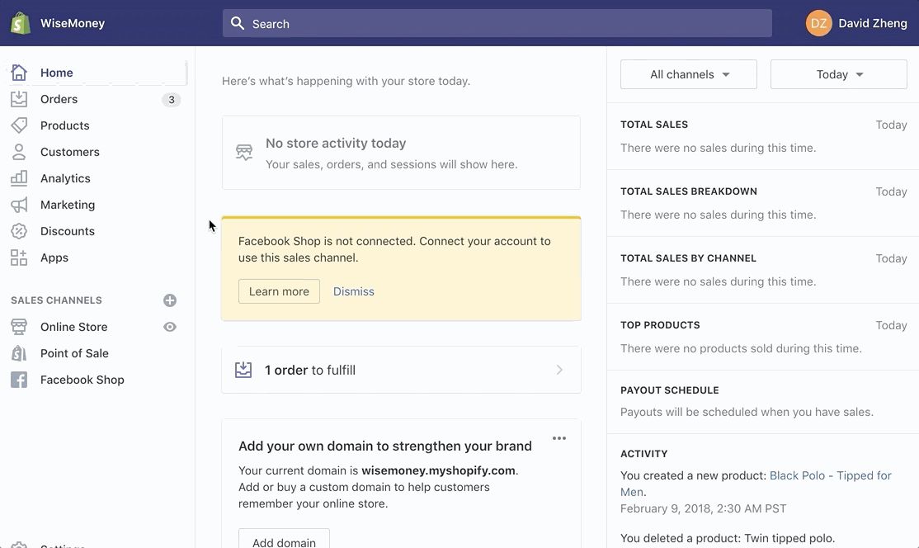
Task: Click the Analytics bar chart icon
Action: click(x=19, y=178)
